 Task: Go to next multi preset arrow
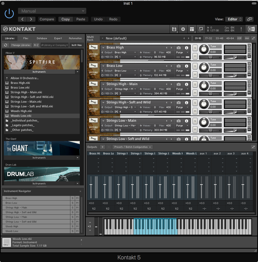[188, 38]
